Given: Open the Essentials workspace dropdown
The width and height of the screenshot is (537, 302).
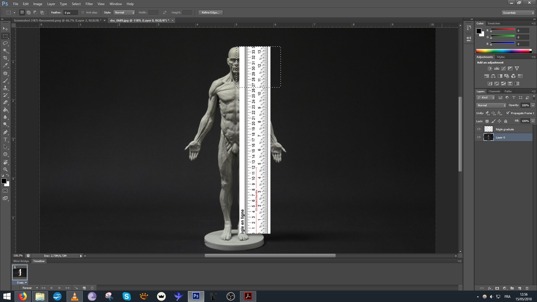Looking at the screenshot, I should 518,13.
